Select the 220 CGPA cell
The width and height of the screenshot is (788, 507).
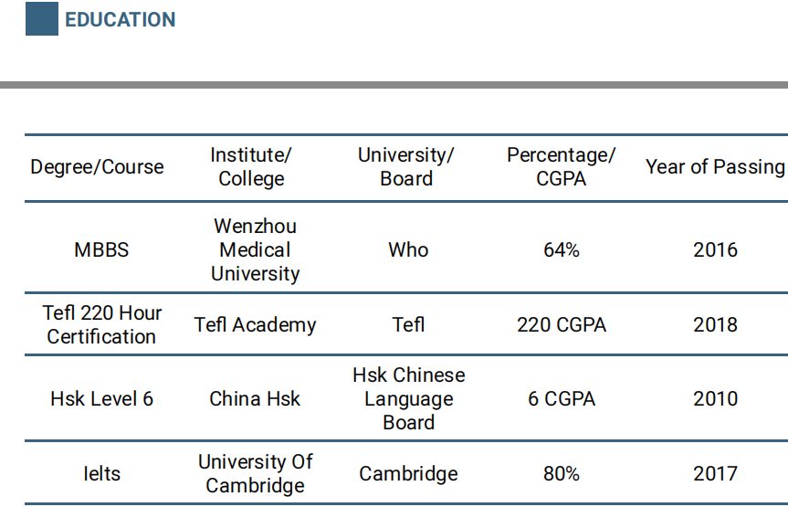(x=561, y=324)
